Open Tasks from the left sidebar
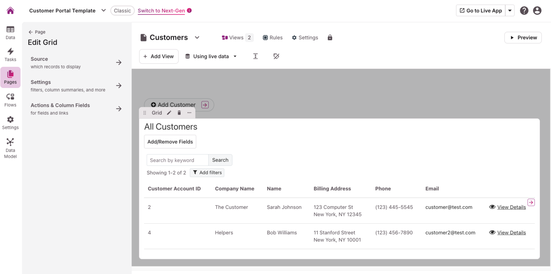 (x=10, y=54)
